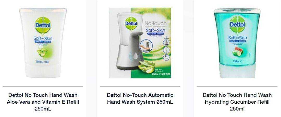Click the No-Touch heading on the product box
This screenshot has height=117, width=281.
(155, 23)
